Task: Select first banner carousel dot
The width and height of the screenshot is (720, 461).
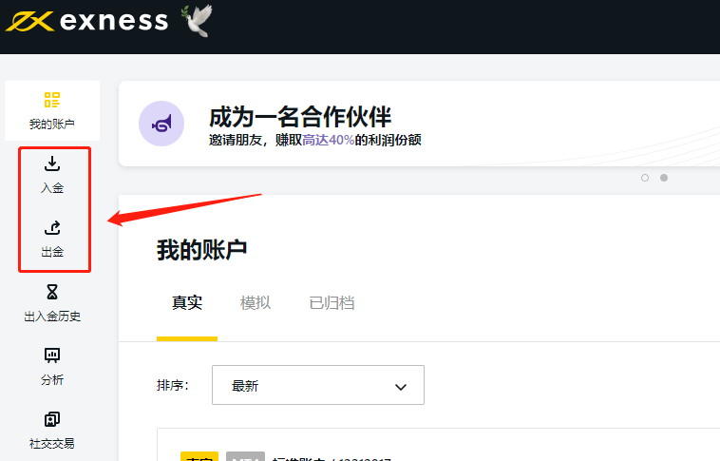Action: coord(645,178)
